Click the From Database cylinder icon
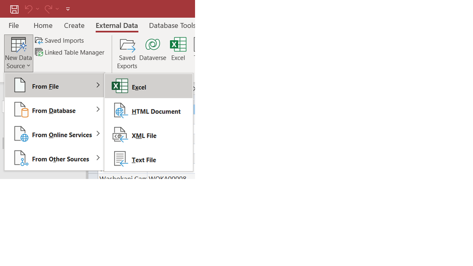The height and width of the screenshot is (266, 473). (x=21, y=109)
